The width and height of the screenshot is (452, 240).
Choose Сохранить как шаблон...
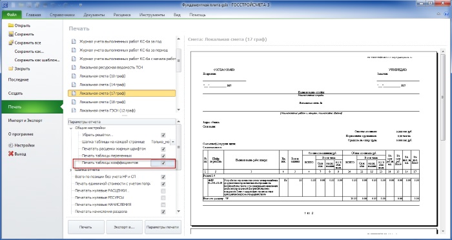click(37, 60)
